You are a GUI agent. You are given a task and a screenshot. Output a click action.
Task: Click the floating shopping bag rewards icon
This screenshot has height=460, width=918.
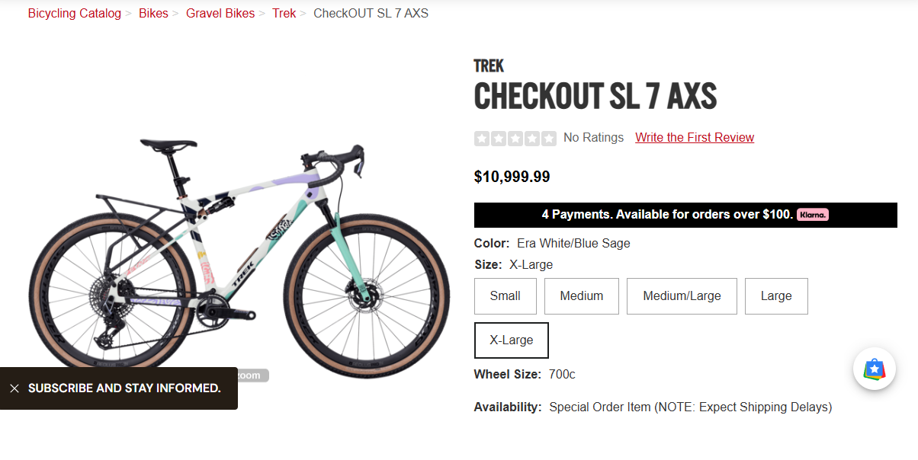(874, 369)
